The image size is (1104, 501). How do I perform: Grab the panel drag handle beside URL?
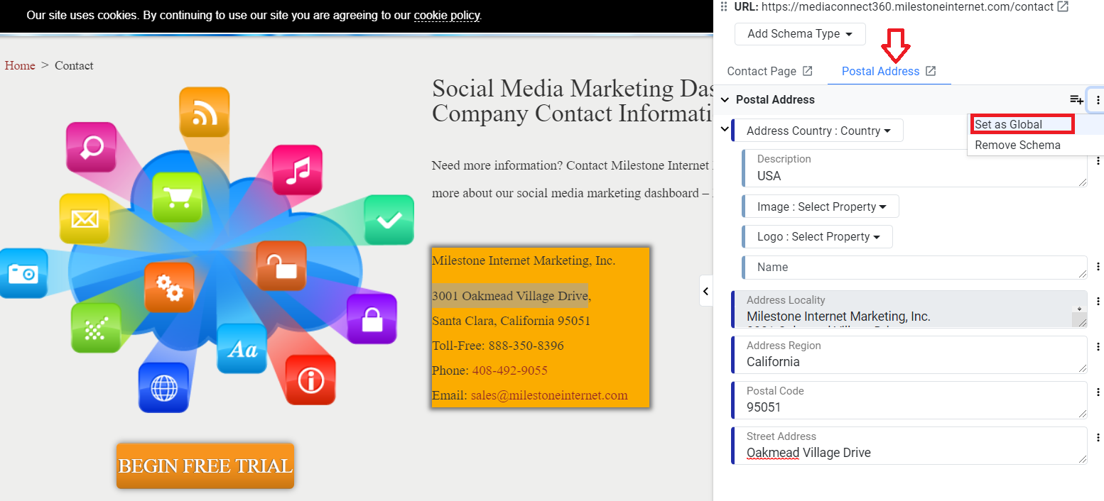pyautogui.click(x=724, y=6)
